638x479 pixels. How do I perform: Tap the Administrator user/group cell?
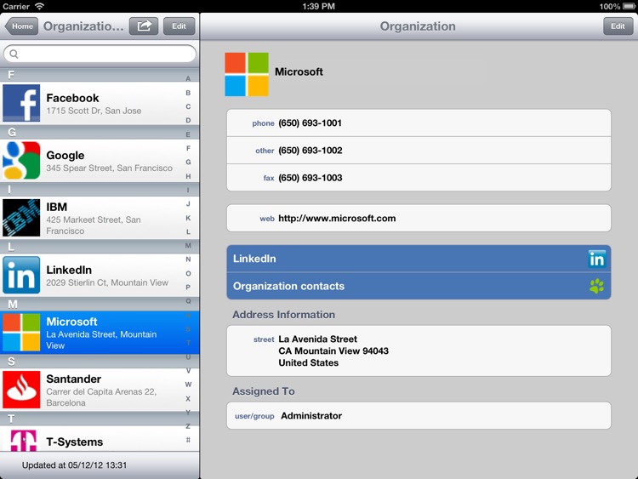coord(419,415)
